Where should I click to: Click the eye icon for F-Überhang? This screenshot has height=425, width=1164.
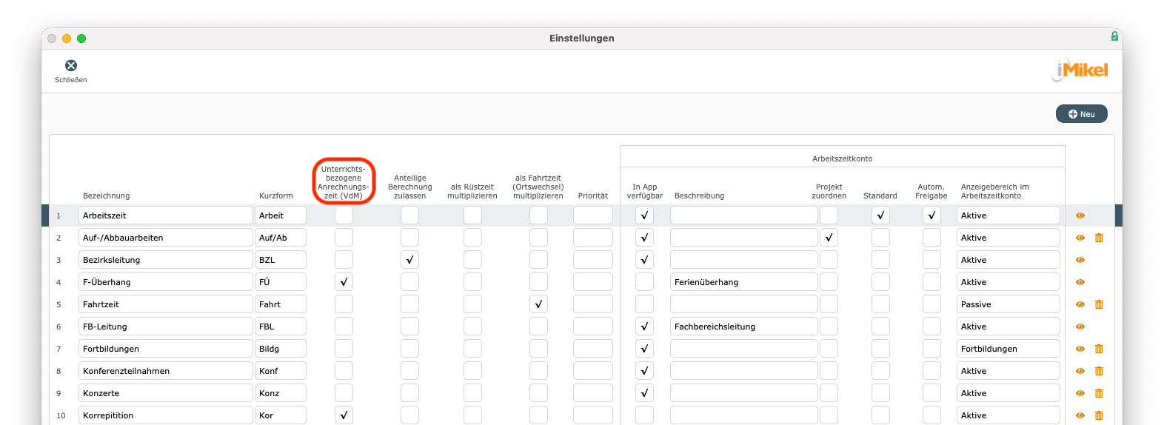tap(1080, 282)
